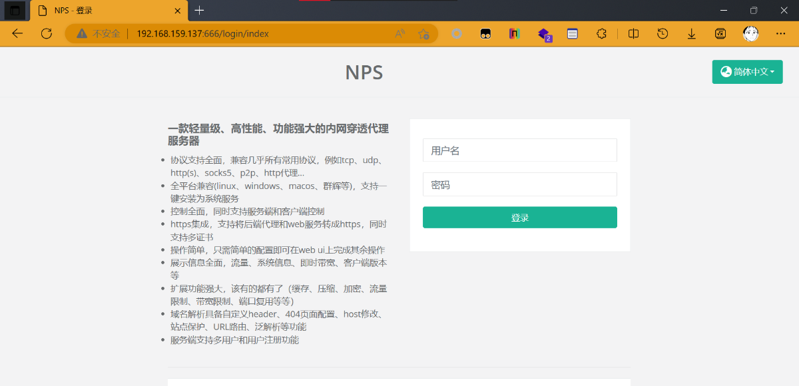Viewport: 799px width, 386px height.
Task: Close the NPS - 登录 tab
Action: click(177, 11)
